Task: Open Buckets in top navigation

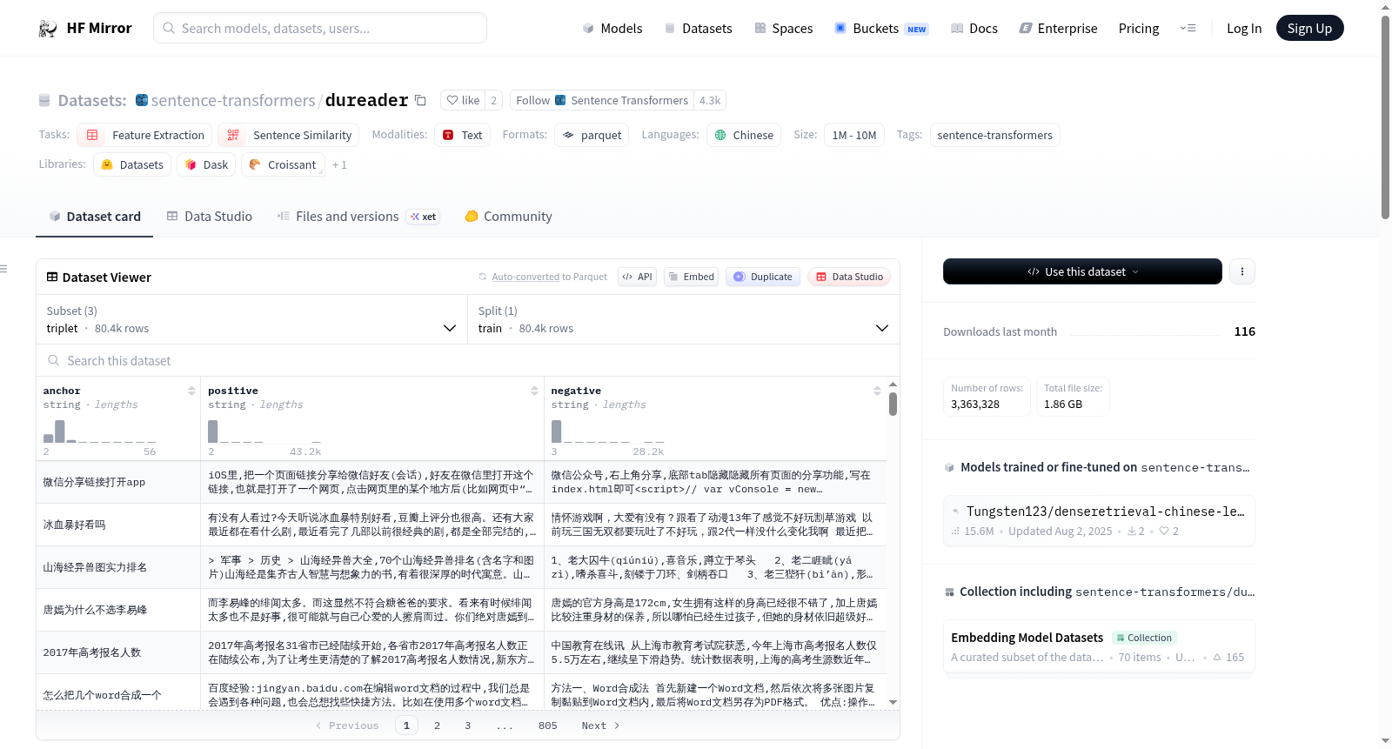Action: click(x=881, y=29)
